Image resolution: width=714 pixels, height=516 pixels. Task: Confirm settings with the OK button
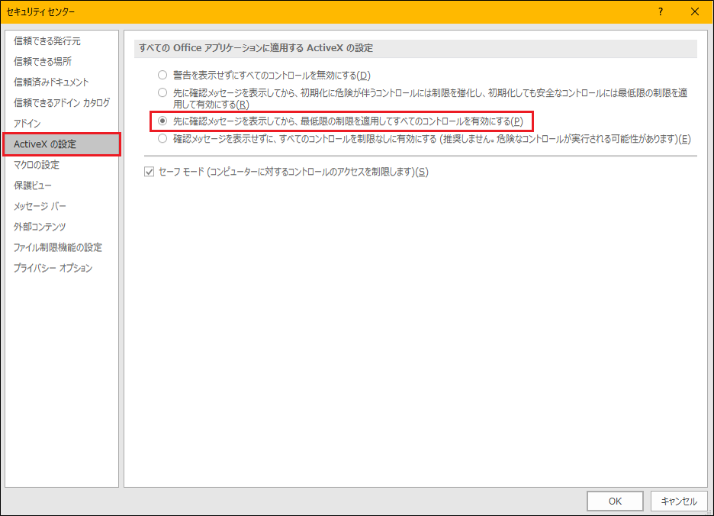pyautogui.click(x=615, y=501)
